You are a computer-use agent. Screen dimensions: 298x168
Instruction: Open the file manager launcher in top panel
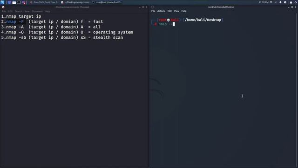click(14, 2)
